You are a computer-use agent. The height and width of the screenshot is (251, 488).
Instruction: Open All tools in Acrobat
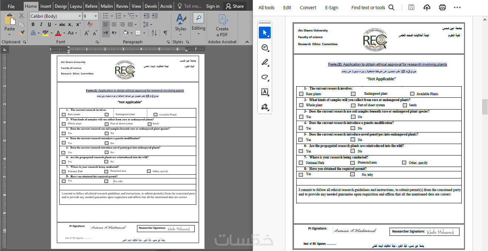pyautogui.click(x=267, y=7)
